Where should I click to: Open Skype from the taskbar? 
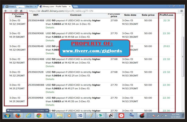pos(49,115)
